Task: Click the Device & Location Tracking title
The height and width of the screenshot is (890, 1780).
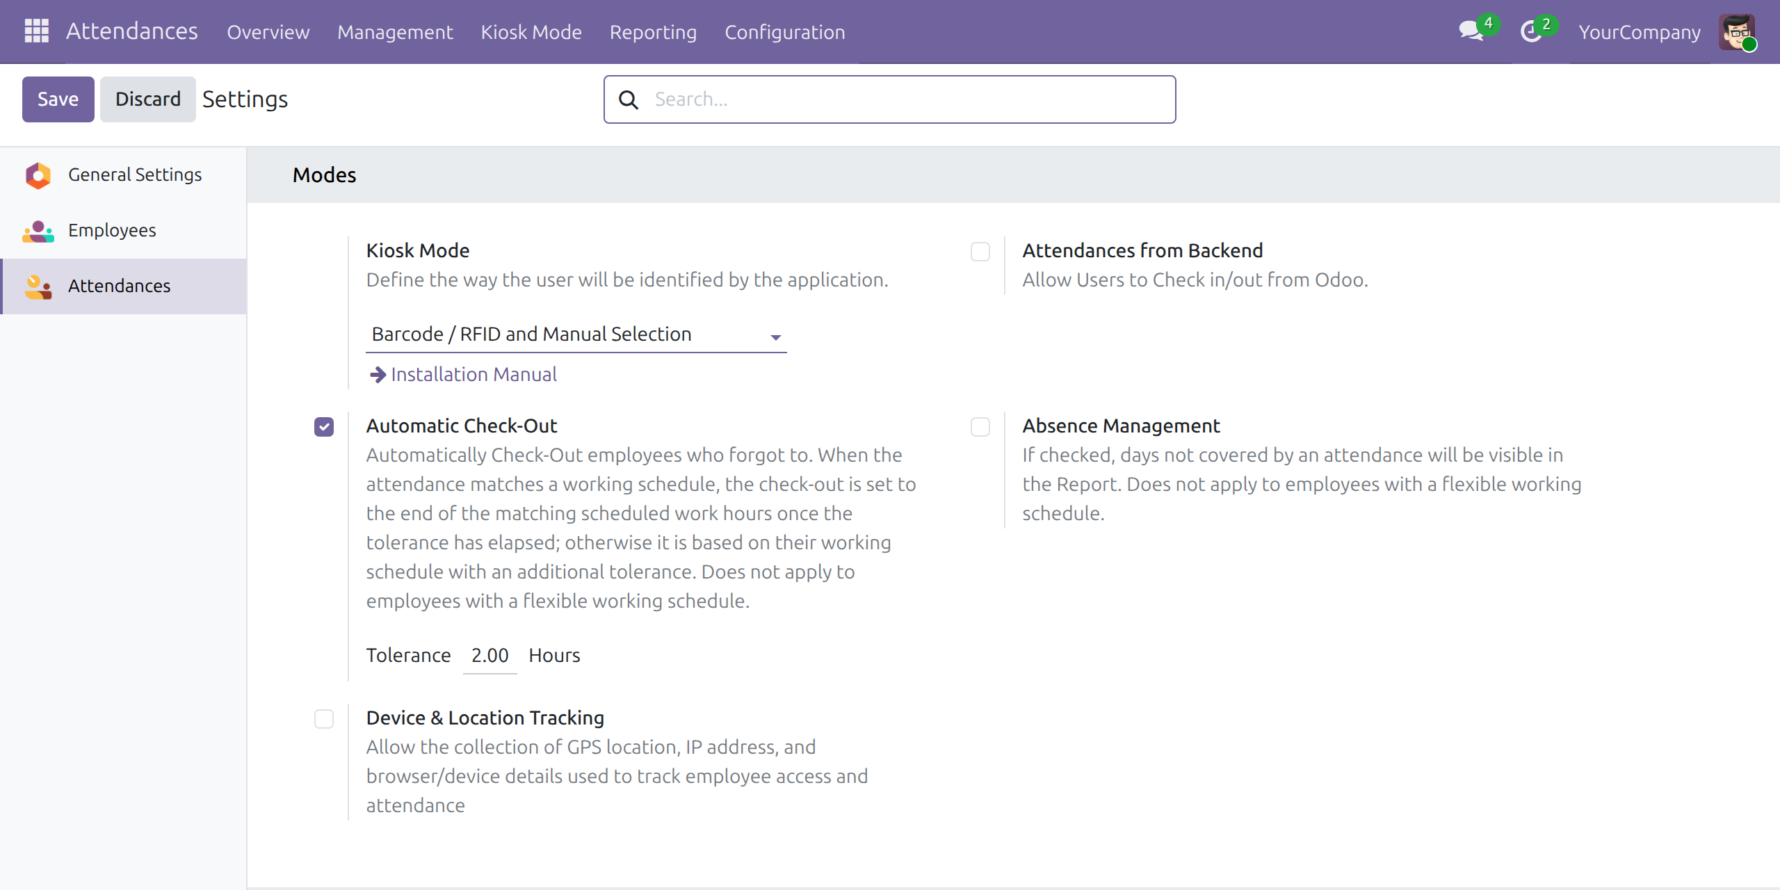Action: pos(485,718)
